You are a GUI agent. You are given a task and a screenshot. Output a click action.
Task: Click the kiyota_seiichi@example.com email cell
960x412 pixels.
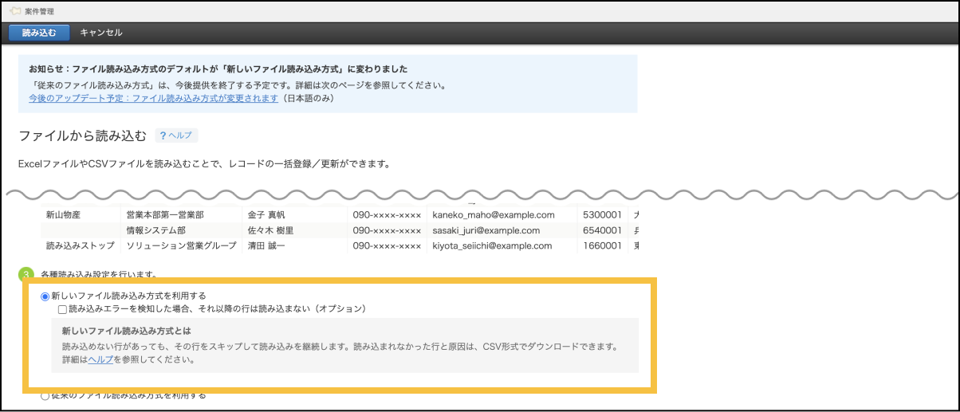[492, 245]
